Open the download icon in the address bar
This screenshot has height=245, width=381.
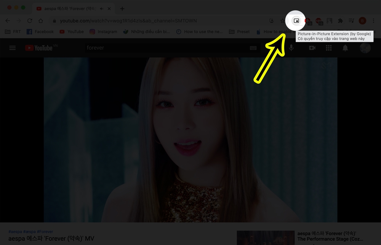pyautogui.click(x=271, y=21)
